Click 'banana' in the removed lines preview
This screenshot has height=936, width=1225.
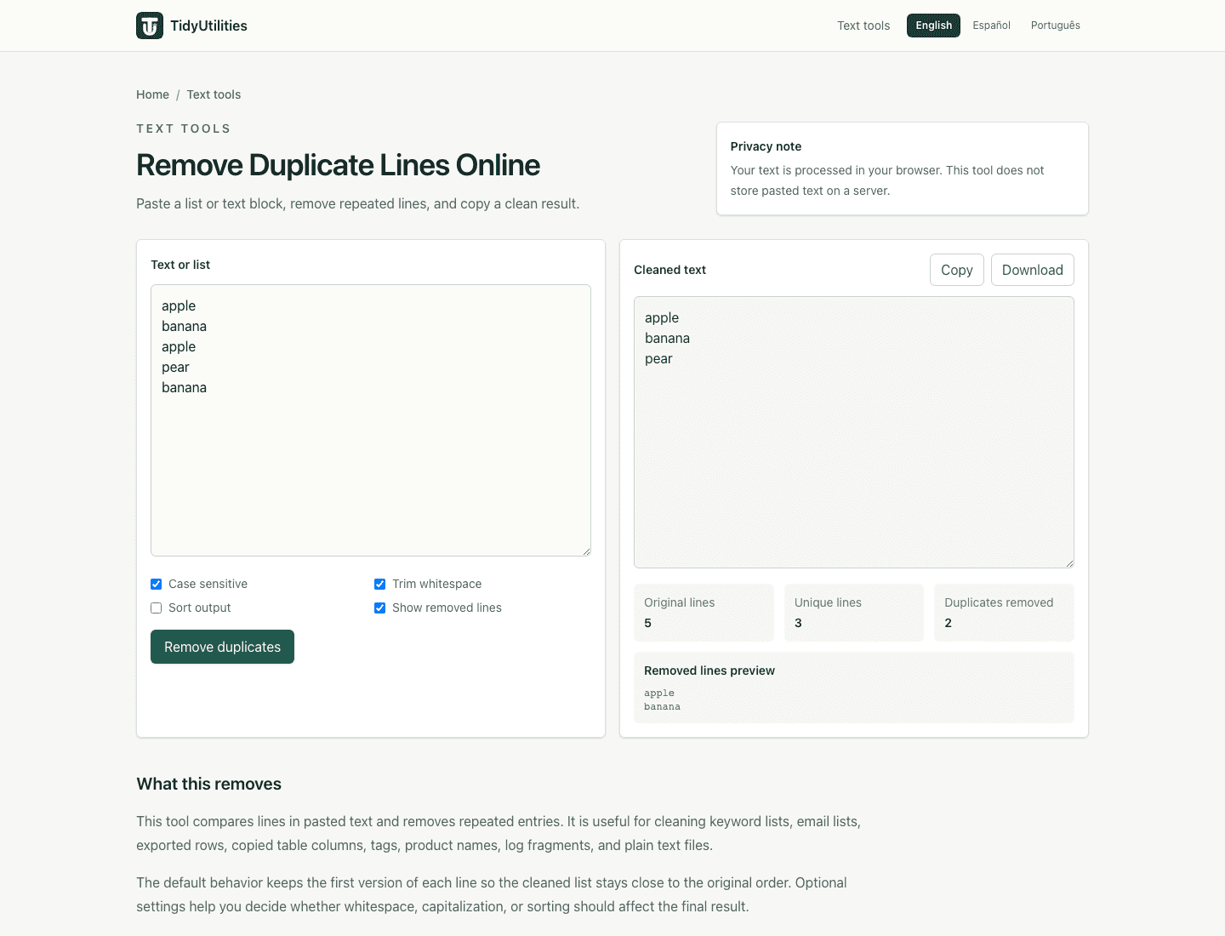(x=662, y=706)
